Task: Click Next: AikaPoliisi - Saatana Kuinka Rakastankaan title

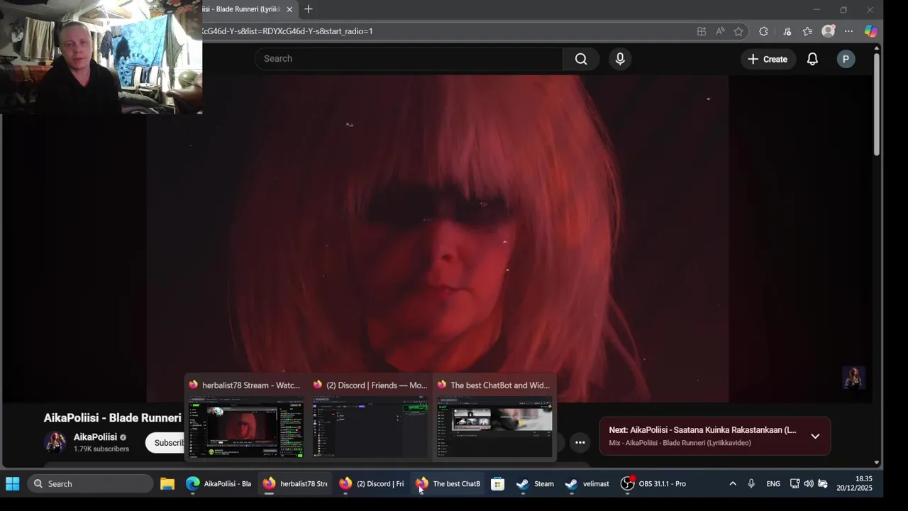Action: pos(702,430)
